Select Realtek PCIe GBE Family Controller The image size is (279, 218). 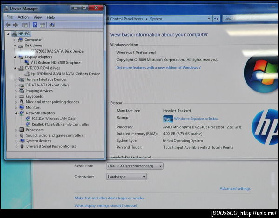(60, 124)
